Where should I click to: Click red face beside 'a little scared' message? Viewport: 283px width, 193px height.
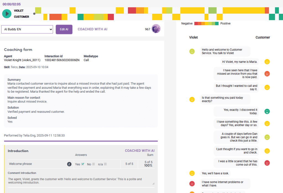tap(267, 163)
